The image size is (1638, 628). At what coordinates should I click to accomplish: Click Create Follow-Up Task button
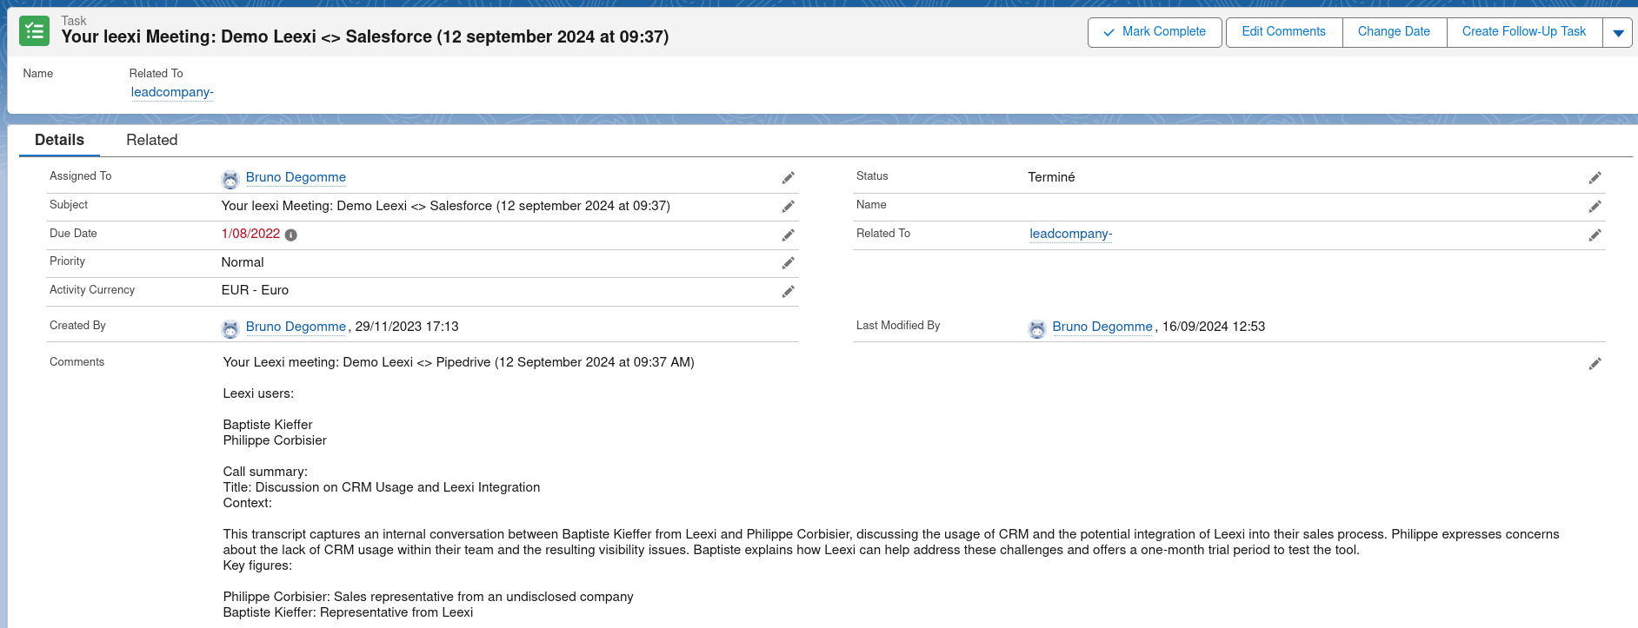tap(1524, 32)
